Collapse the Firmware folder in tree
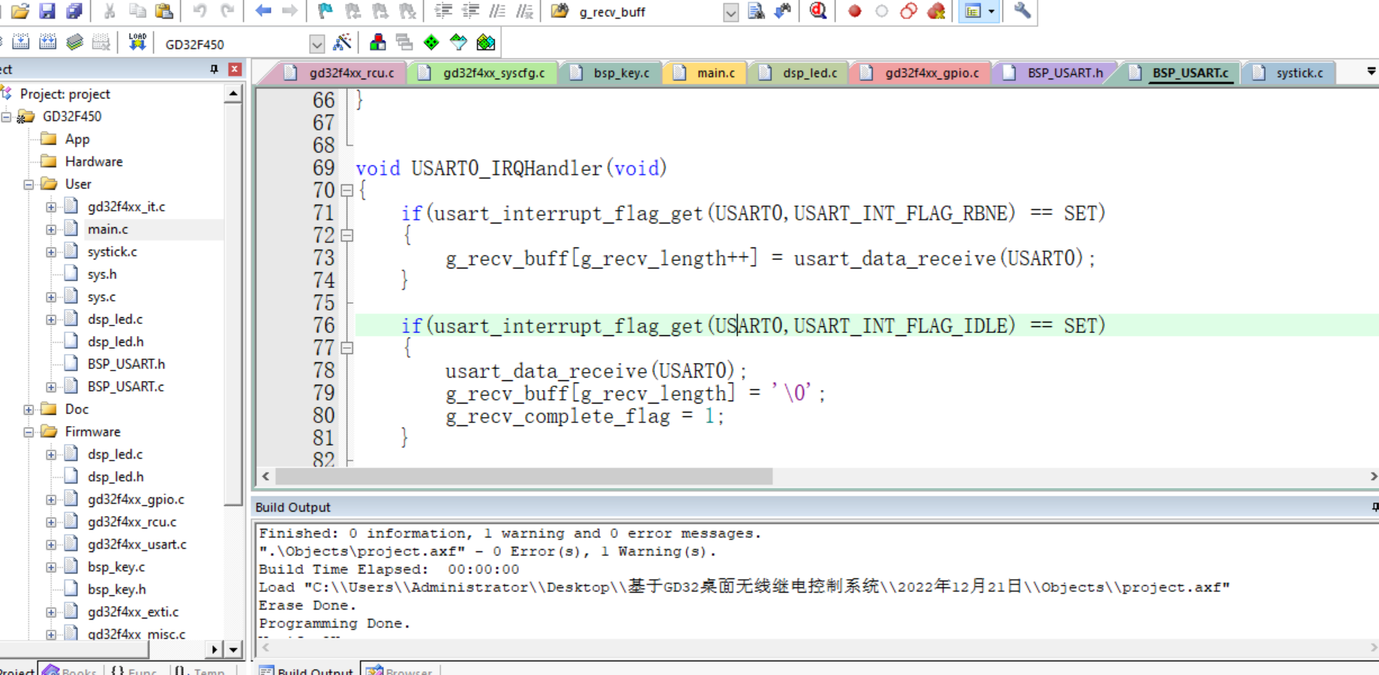The image size is (1379, 675). point(28,432)
